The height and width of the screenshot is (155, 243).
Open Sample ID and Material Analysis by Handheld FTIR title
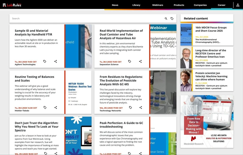tap(33, 33)
